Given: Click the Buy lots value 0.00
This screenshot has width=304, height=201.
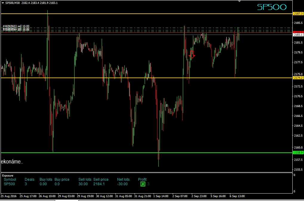Looking at the screenshot, I should pos(43,184).
